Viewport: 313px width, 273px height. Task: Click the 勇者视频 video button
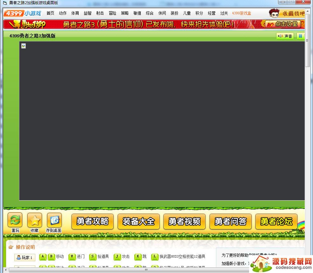(184, 221)
